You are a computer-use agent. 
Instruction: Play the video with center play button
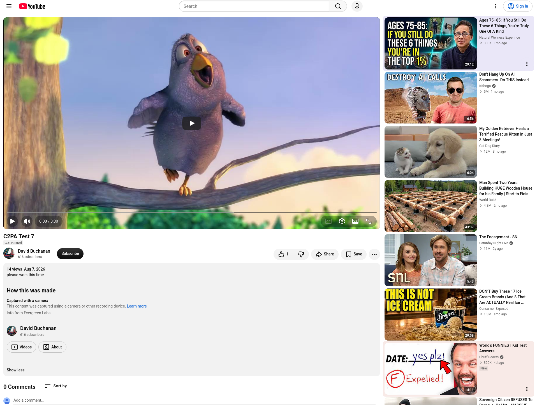click(x=192, y=123)
